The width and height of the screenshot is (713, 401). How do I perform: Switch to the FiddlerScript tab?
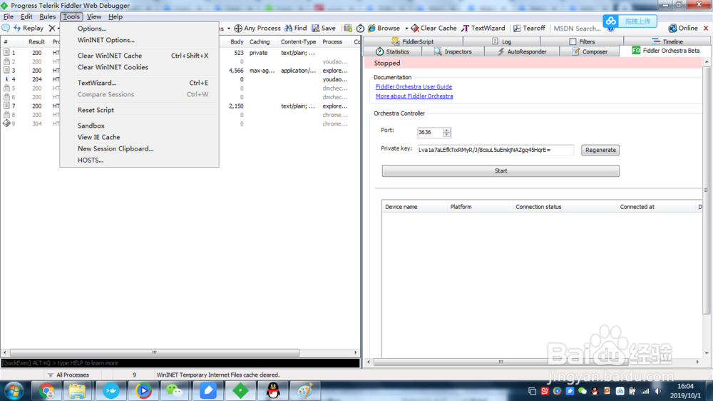click(413, 41)
